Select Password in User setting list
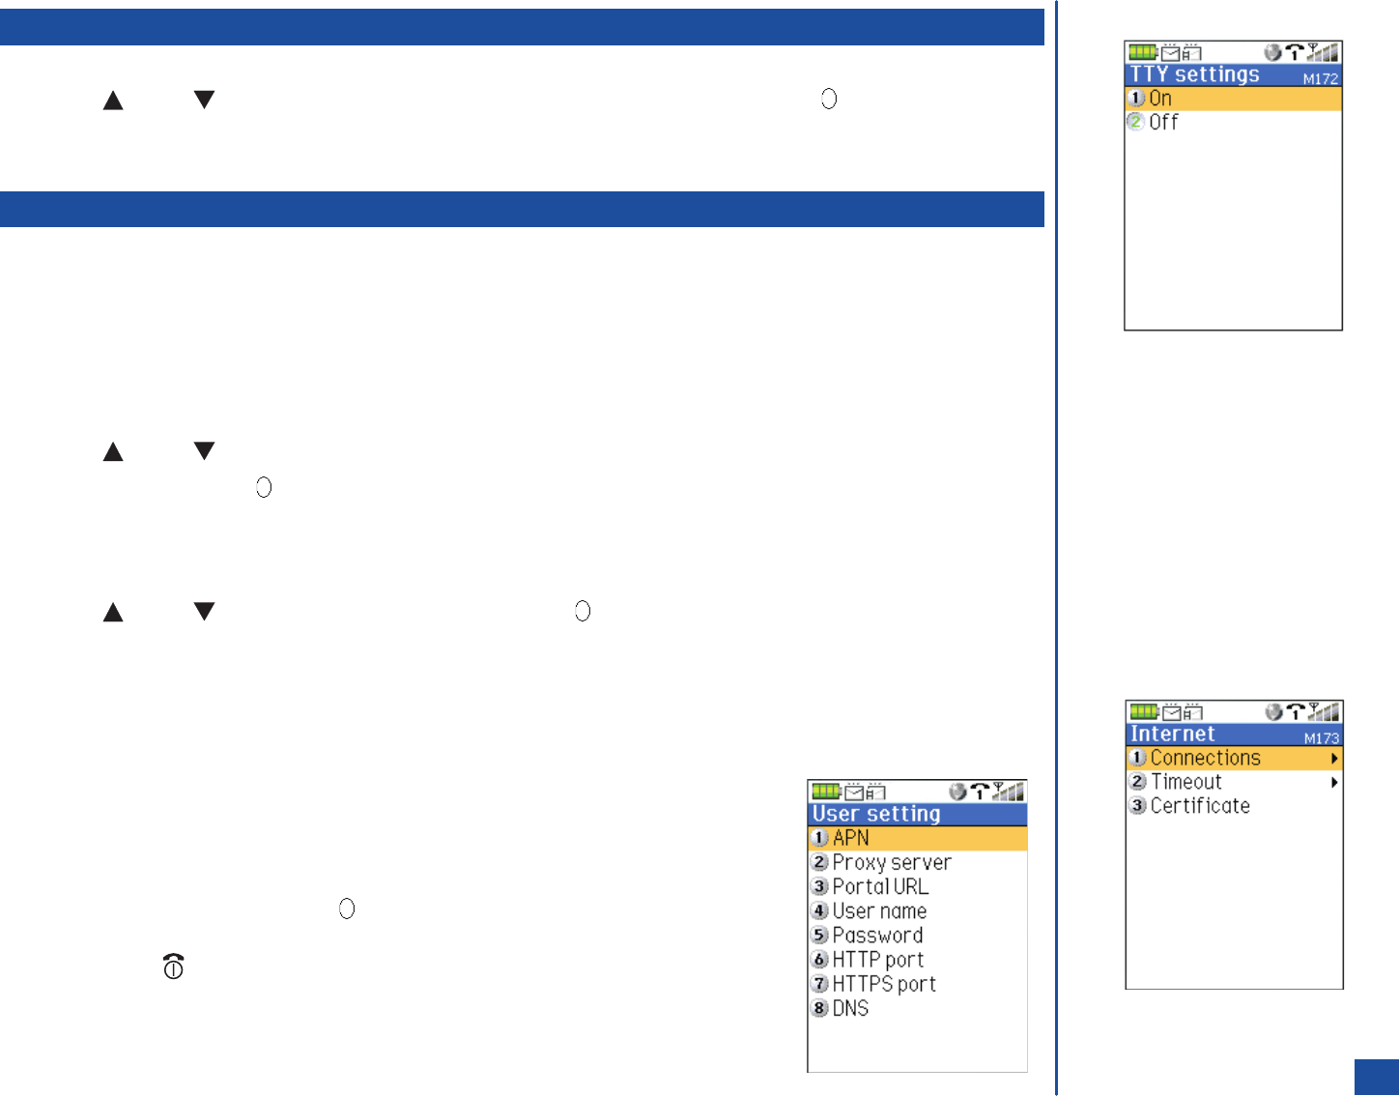The width and height of the screenshot is (1399, 1096). click(x=918, y=936)
